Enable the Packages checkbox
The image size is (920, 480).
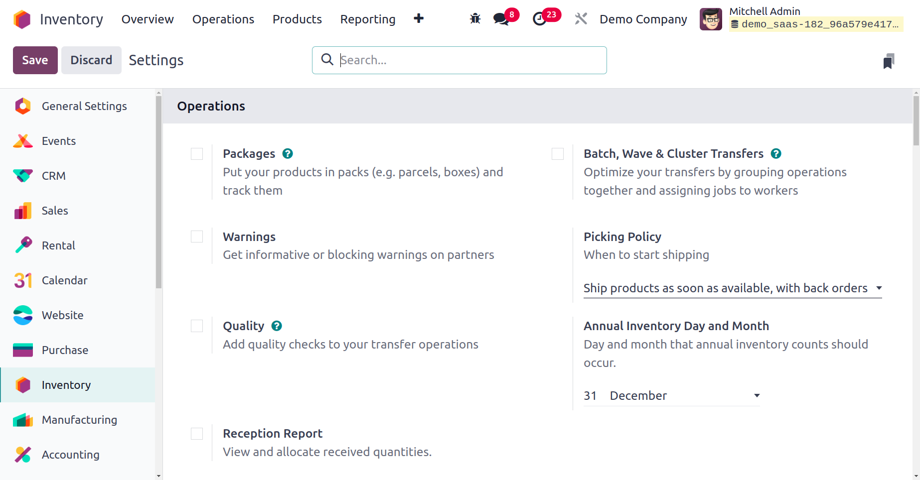pyautogui.click(x=197, y=154)
